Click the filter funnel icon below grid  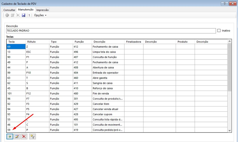point(32,136)
